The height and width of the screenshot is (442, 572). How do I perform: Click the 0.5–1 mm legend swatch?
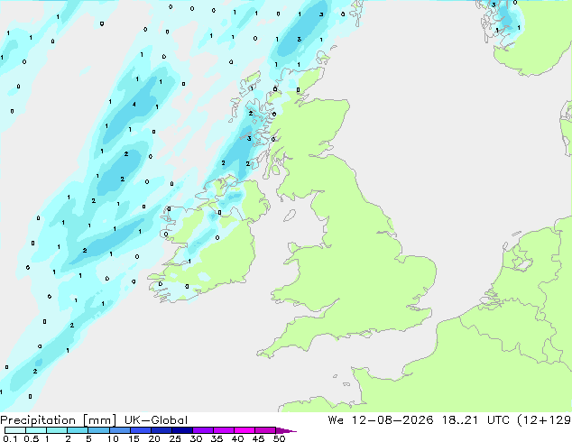36,430
